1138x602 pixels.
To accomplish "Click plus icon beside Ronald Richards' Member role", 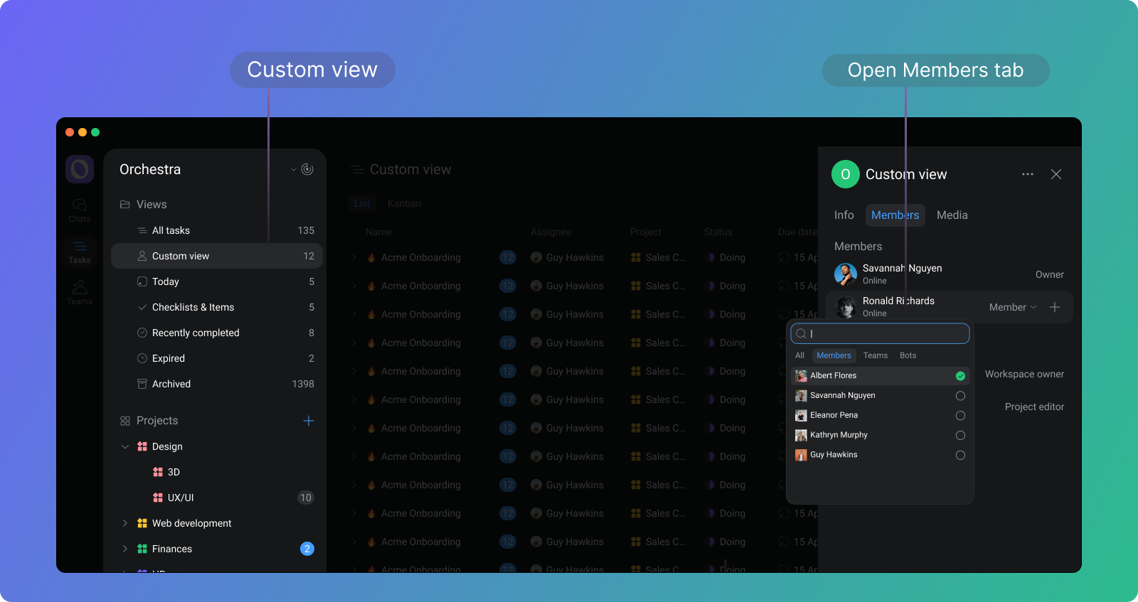I will click(x=1055, y=307).
